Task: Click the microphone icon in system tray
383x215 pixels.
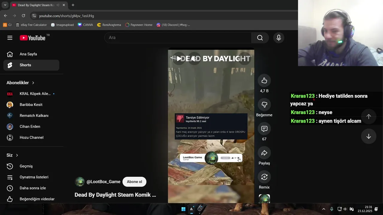Action: point(332,209)
